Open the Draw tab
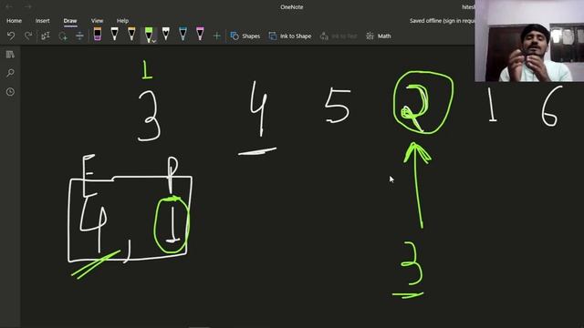The height and width of the screenshot is (328, 584). pyautogui.click(x=70, y=21)
